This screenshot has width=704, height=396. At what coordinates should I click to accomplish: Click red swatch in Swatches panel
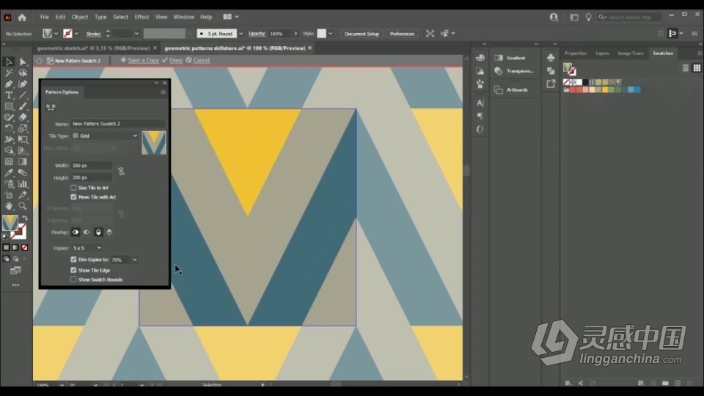[573, 89]
